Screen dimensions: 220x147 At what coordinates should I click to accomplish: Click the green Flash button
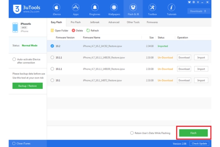193,133
